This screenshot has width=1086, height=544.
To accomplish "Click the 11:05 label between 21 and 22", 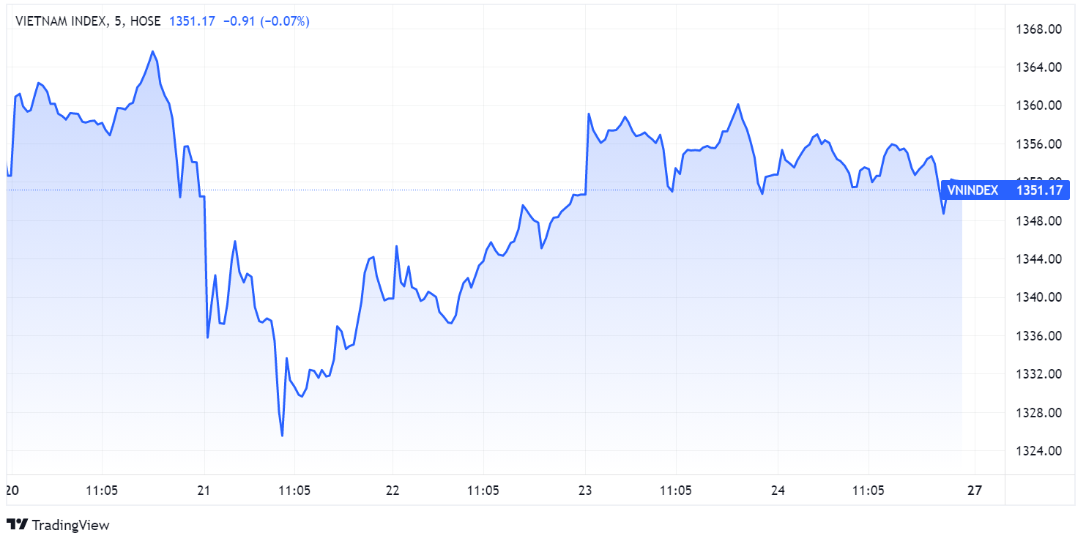I will pyautogui.click(x=294, y=491).
